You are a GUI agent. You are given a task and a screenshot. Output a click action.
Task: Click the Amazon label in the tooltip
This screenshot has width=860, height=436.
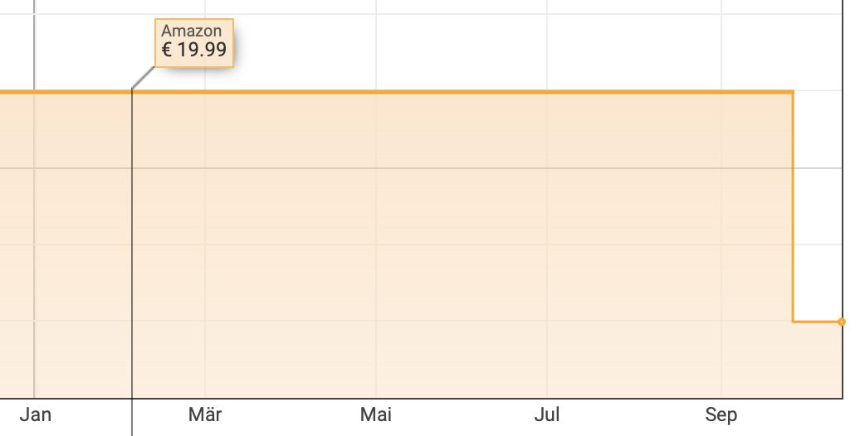click(x=192, y=31)
